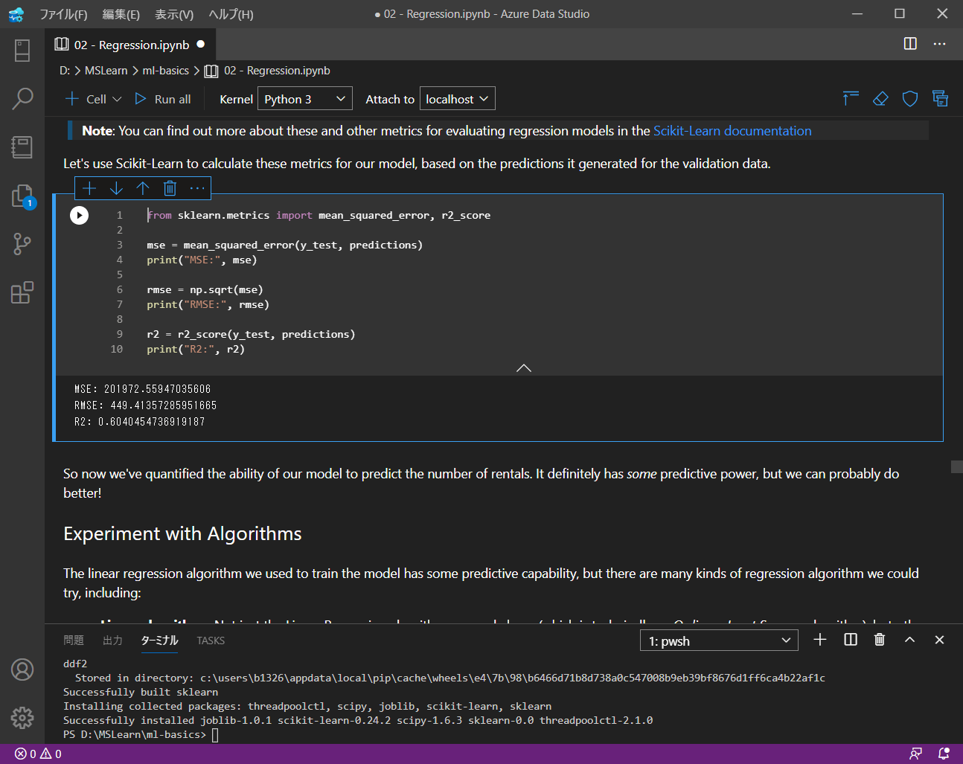The height and width of the screenshot is (764, 963).
Task: Delete the selected cell with trash icon
Action: click(170, 188)
